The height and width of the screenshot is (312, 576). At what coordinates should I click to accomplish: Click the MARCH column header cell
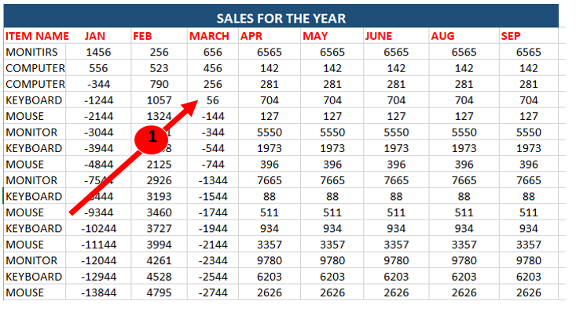click(x=213, y=36)
